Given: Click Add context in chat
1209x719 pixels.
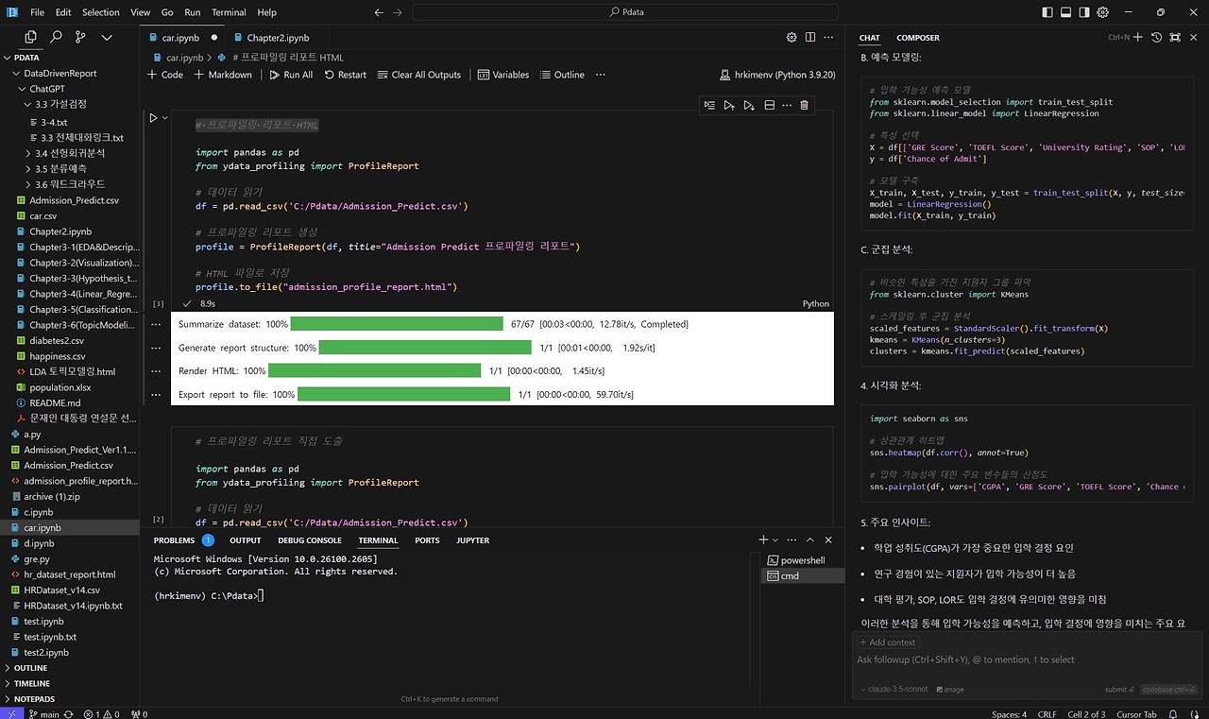Looking at the screenshot, I should tap(888, 642).
